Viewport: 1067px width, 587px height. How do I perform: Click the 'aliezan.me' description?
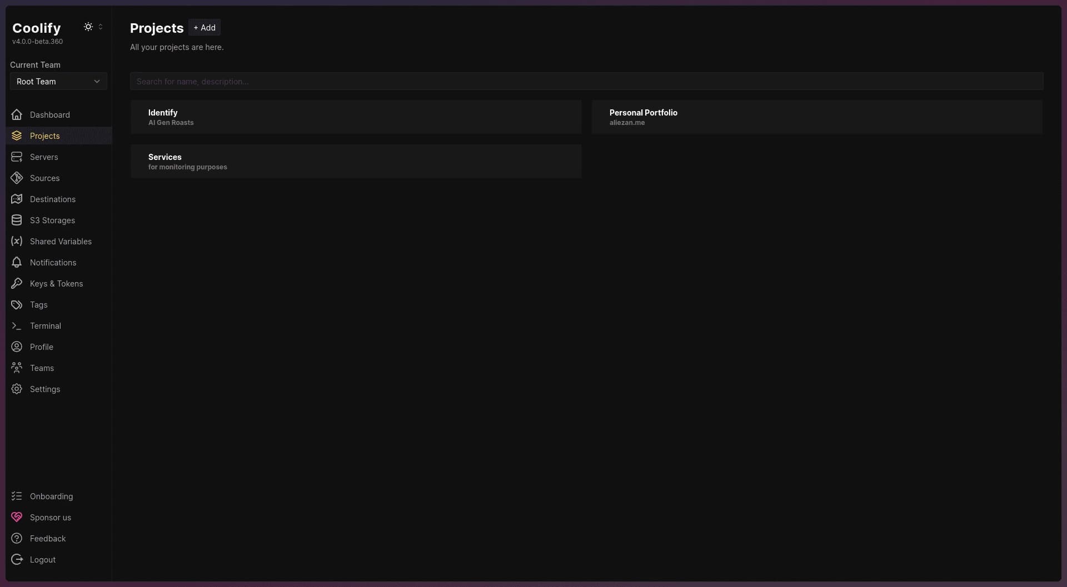point(627,123)
